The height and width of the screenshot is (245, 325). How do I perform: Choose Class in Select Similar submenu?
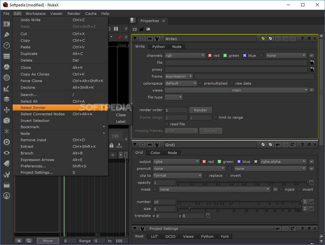point(121,115)
